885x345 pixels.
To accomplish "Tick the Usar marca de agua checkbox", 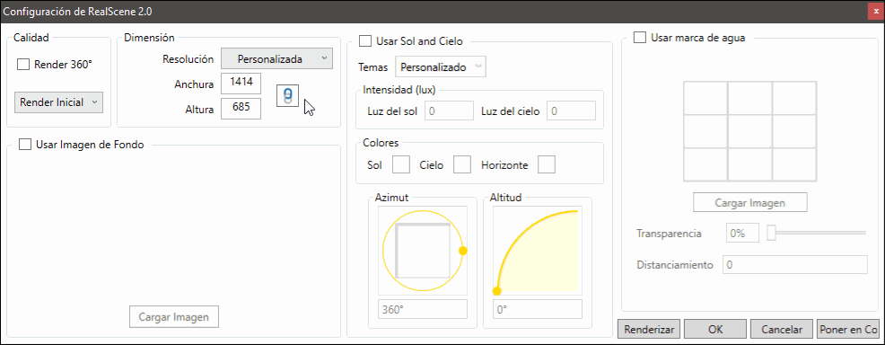I will tap(639, 38).
